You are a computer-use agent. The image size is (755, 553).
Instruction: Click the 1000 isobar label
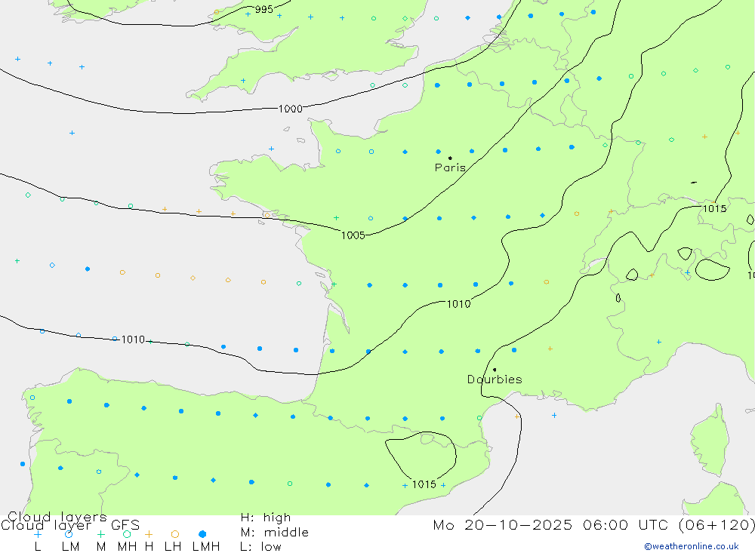point(291,109)
